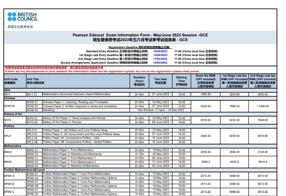Screen dimensions: 286x196
Task: Select the Starting Time column header
Action: [x=182, y=81]
